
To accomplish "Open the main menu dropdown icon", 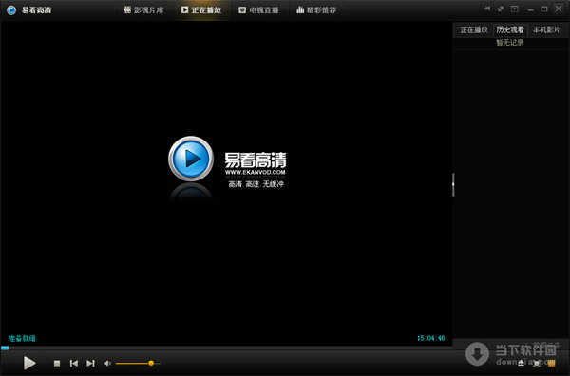I will [515, 9].
